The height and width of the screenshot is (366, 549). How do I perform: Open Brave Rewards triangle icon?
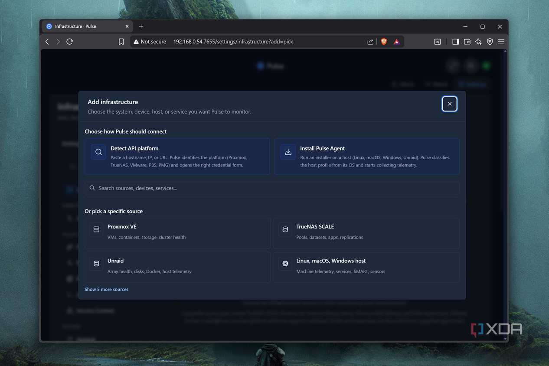(x=397, y=42)
